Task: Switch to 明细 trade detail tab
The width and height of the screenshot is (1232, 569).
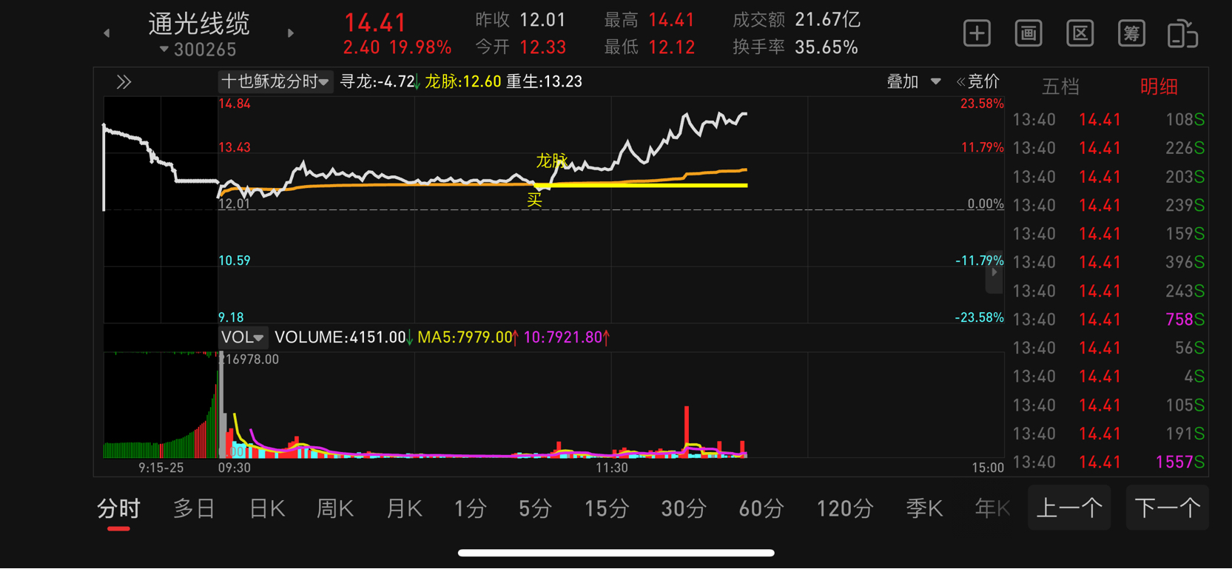Action: pyautogui.click(x=1159, y=87)
